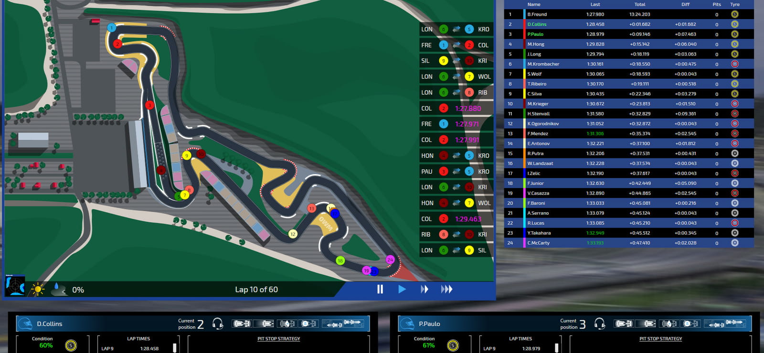
Task: Click the rain percentage cloud icon
Action: tap(58, 289)
